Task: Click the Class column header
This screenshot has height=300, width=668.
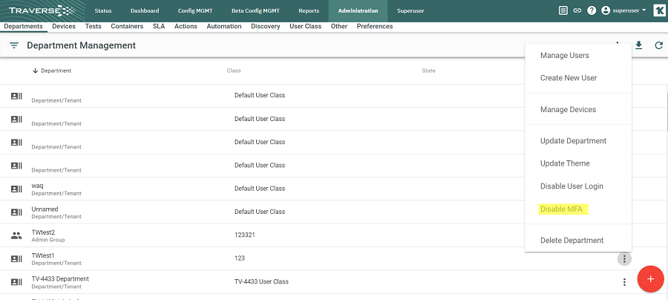Action: (234, 71)
